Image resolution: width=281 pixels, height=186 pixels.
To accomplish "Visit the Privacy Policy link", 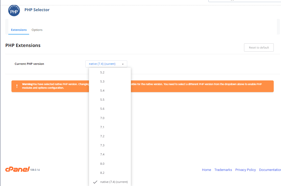I will pyautogui.click(x=245, y=170).
